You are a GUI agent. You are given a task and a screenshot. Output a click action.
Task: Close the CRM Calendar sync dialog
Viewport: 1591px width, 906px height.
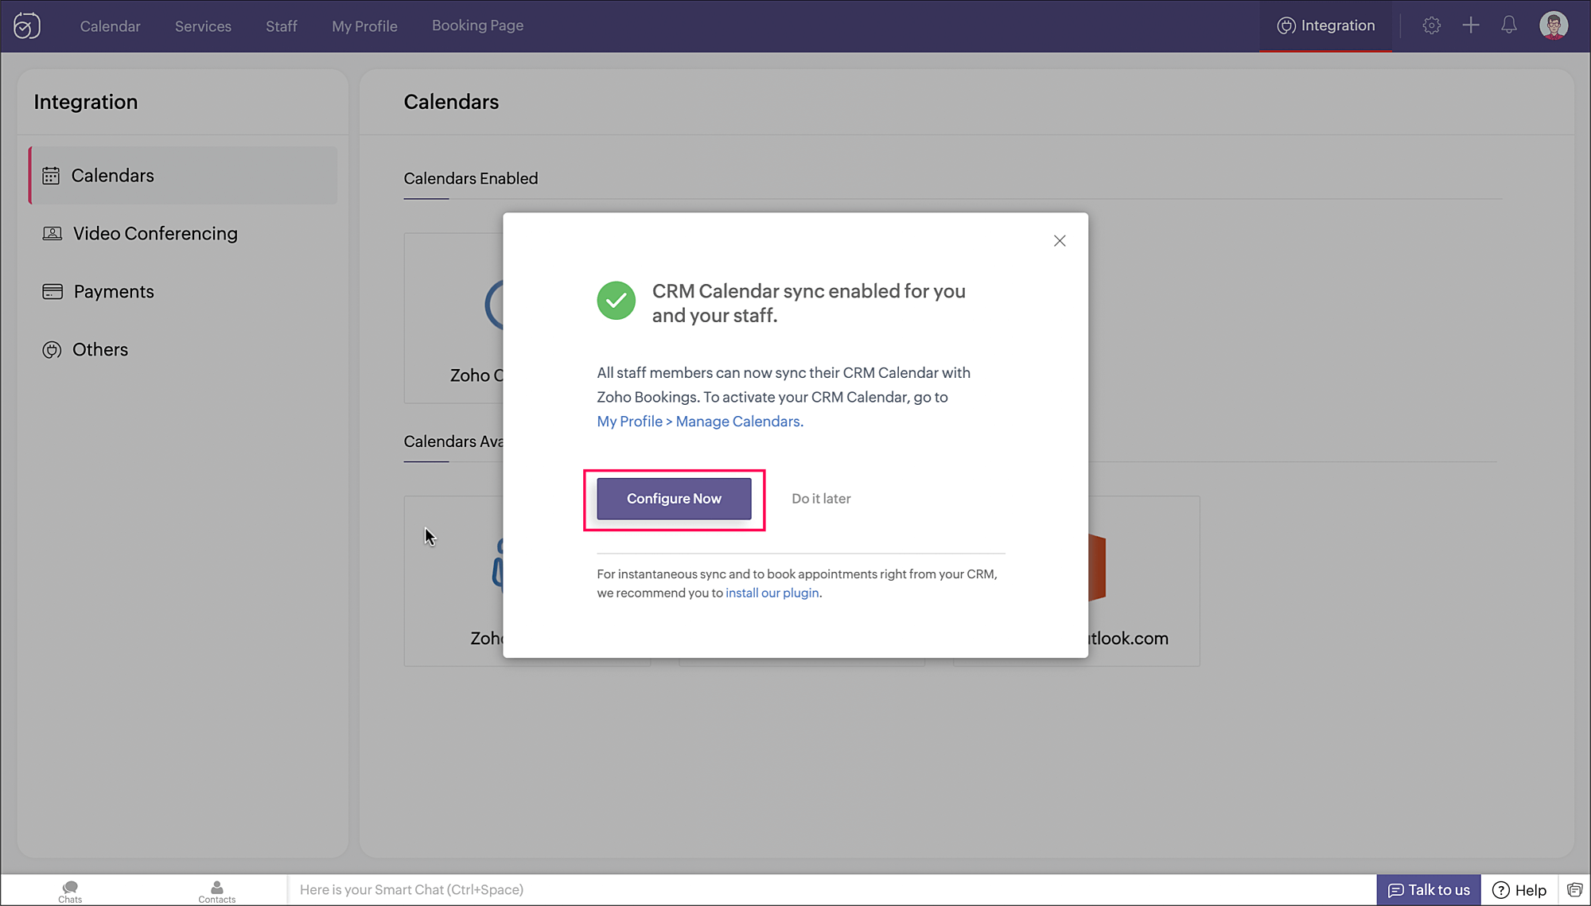coord(1059,240)
